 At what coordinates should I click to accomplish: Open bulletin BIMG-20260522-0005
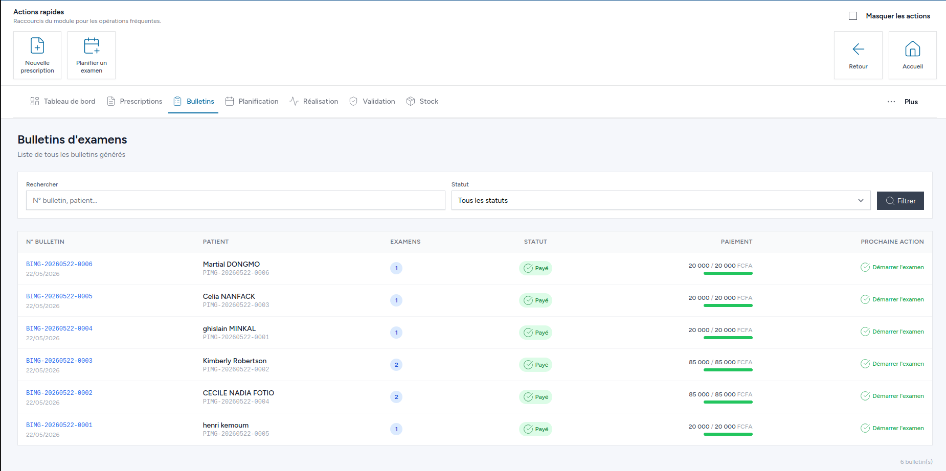59,296
